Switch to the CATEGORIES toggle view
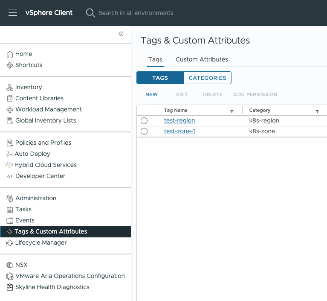The width and height of the screenshot is (327, 301). click(207, 78)
